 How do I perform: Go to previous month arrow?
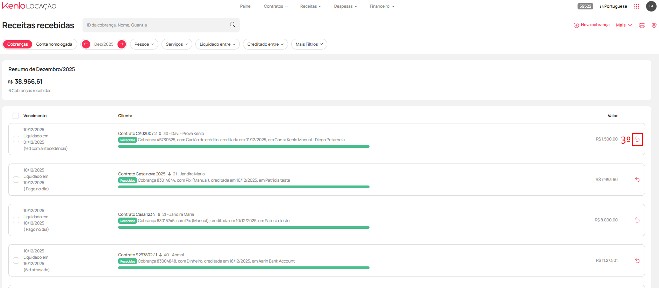(86, 44)
